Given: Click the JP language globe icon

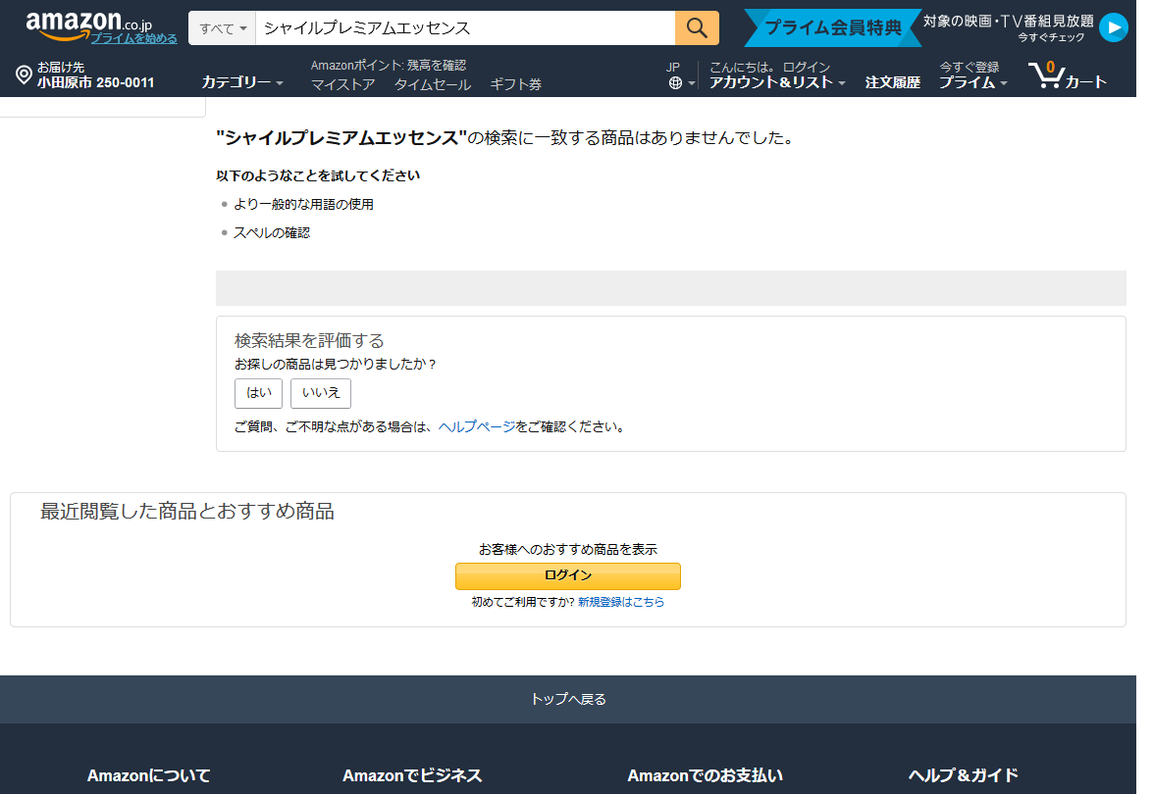Looking at the screenshot, I should (x=675, y=83).
